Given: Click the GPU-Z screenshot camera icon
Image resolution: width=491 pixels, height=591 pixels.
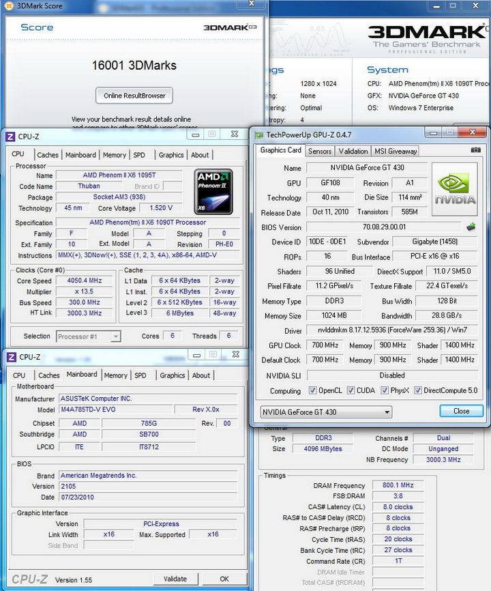Looking at the screenshot, I should (475, 150).
